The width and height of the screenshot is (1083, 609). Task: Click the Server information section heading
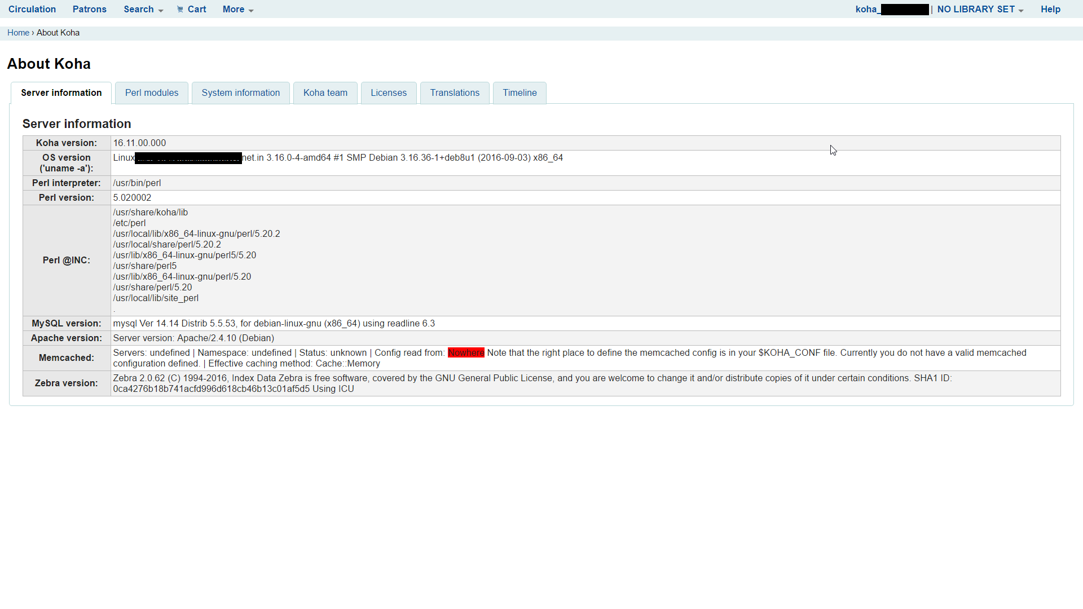[x=77, y=124]
